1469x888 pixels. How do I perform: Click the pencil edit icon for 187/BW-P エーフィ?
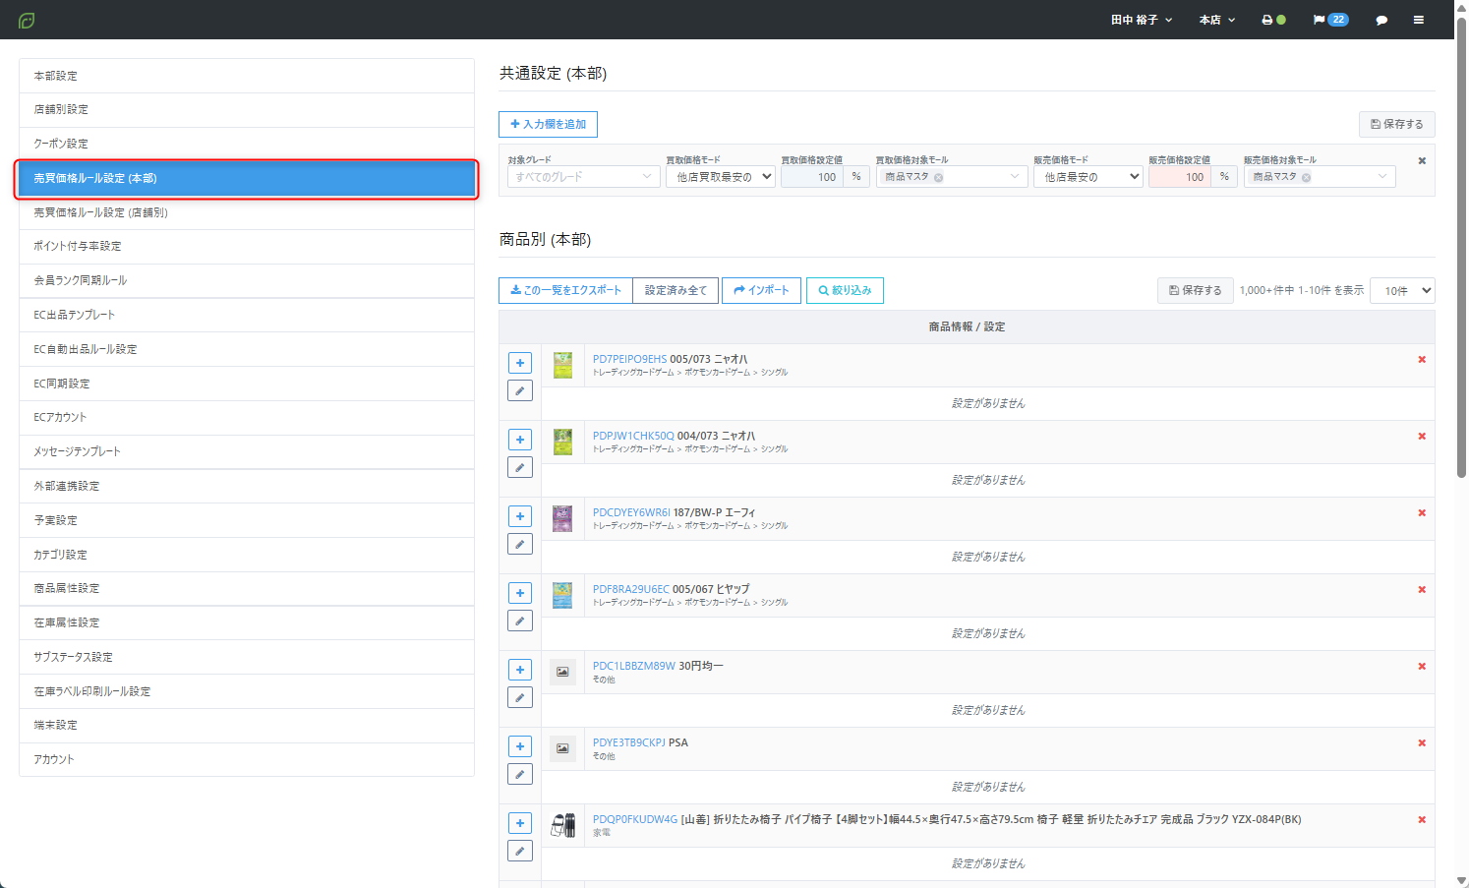[520, 544]
